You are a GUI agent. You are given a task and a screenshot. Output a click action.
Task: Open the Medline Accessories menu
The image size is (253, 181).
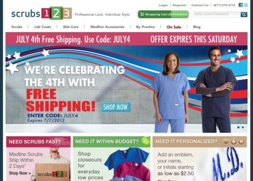coord(107,27)
